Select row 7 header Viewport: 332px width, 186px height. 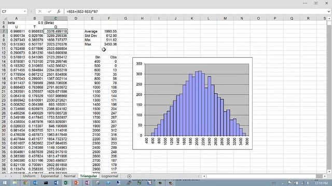(x=4, y=31)
